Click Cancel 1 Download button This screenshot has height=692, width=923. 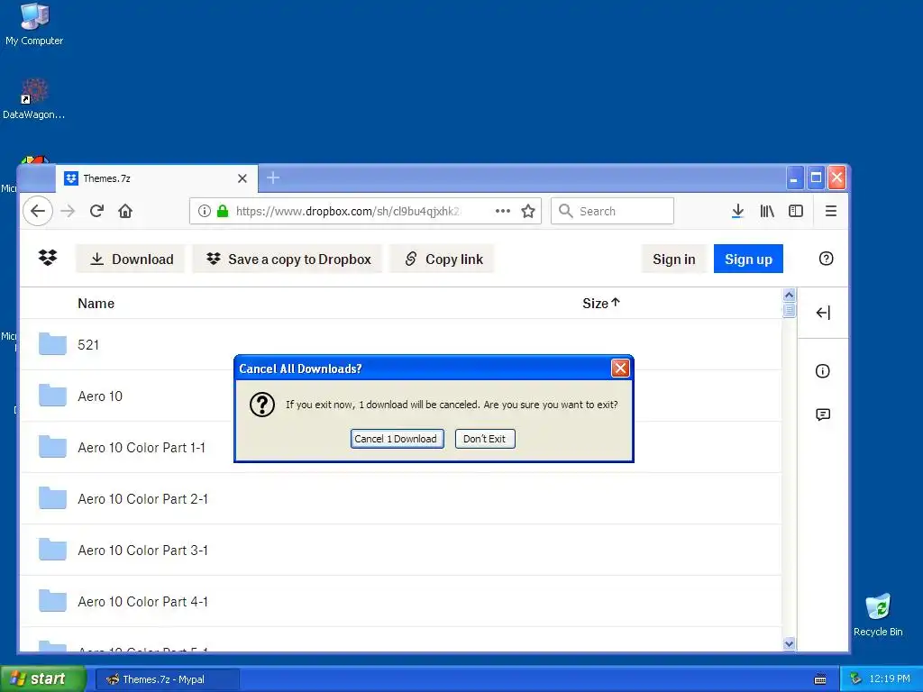coord(398,439)
